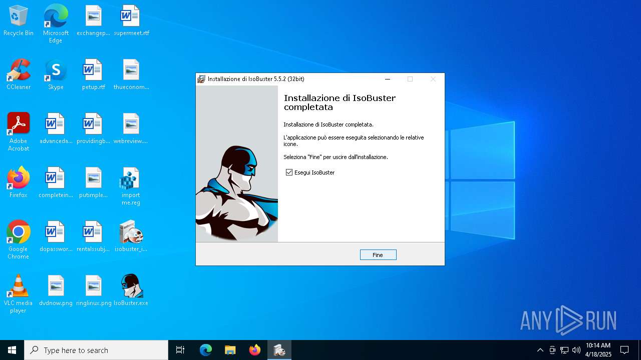This screenshot has width=641, height=360.
Task: Select the providingb... Word document icon
Action: pos(93,129)
